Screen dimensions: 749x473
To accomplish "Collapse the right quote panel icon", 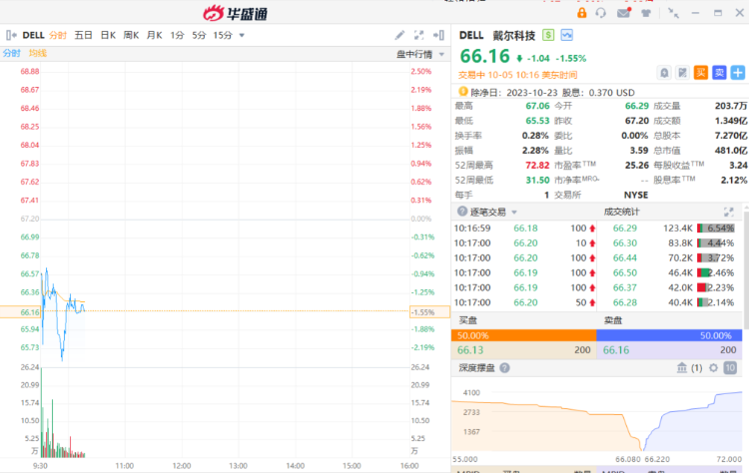I will (438, 35).
